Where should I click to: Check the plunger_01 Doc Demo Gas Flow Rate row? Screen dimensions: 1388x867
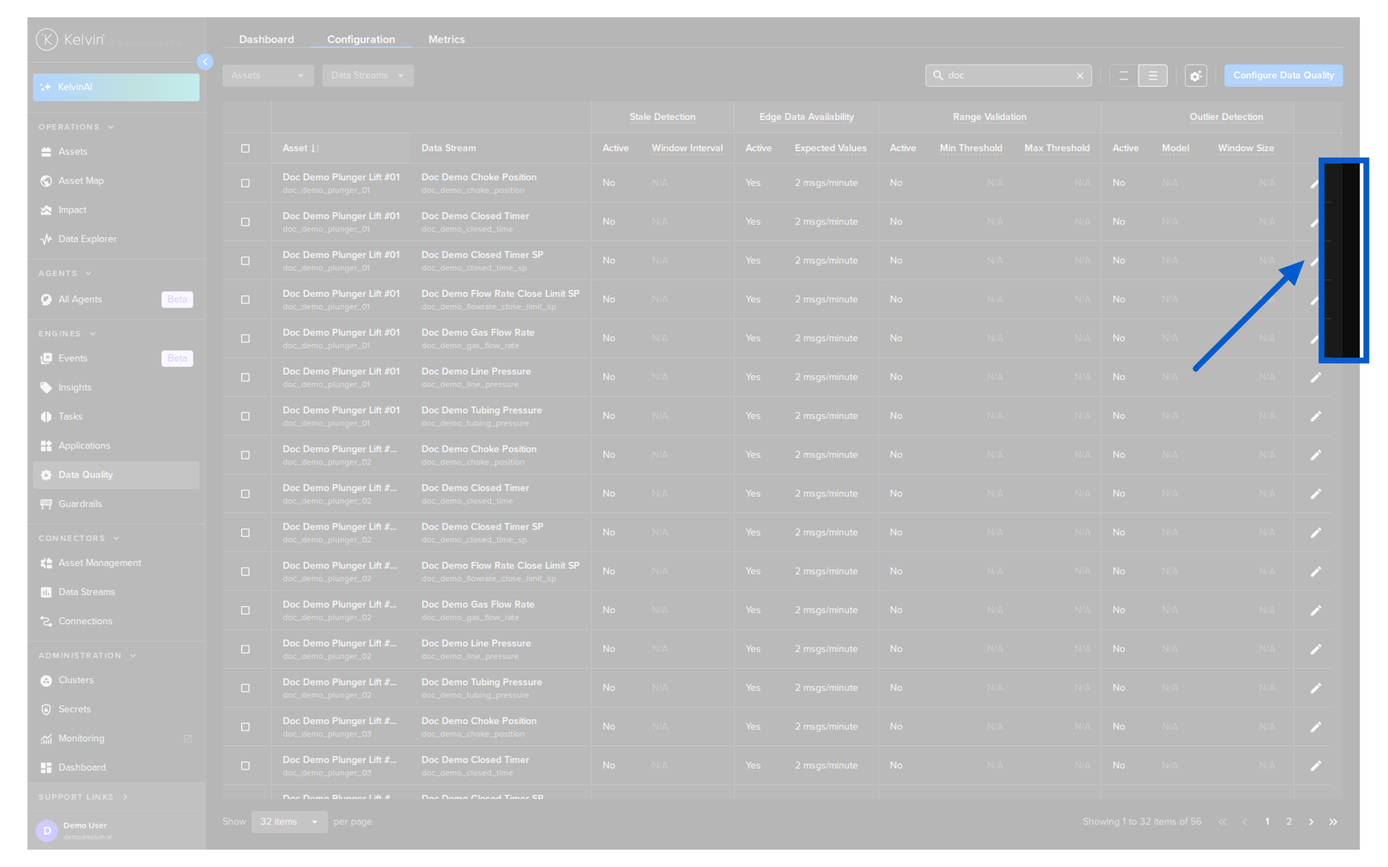[x=245, y=338]
